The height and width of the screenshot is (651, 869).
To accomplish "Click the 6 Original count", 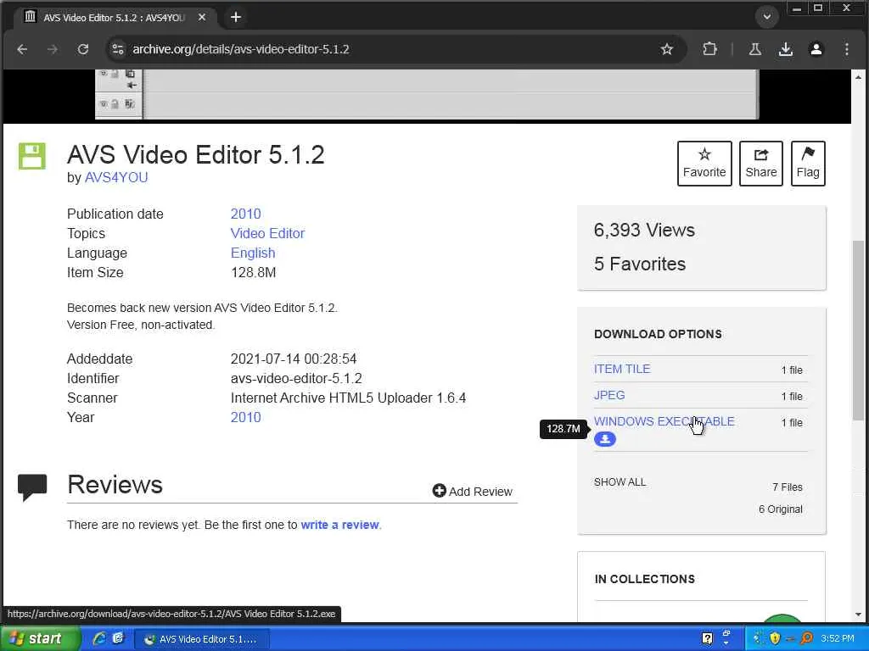I will (781, 509).
